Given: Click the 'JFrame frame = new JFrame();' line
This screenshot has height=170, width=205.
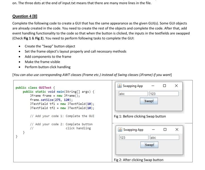Looking at the screenshot, I should (x=55, y=96).
